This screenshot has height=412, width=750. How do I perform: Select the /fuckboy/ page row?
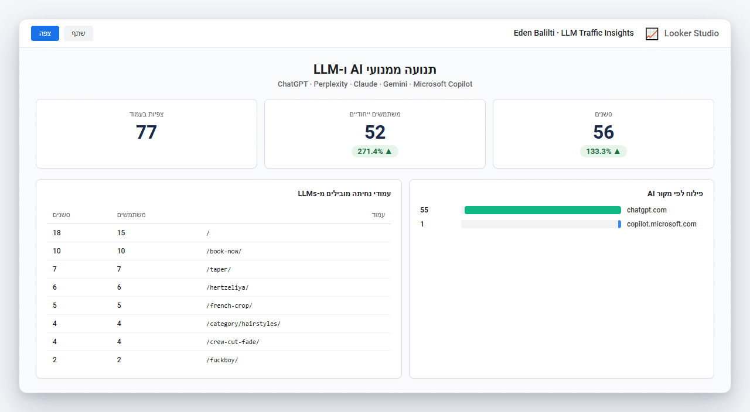click(x=219, y=360)
